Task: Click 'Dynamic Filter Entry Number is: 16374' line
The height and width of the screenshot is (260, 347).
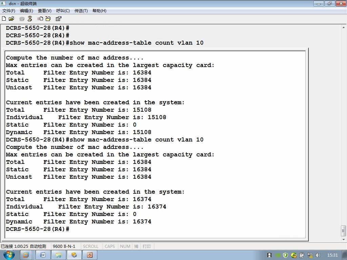Action: pos(79,221)
